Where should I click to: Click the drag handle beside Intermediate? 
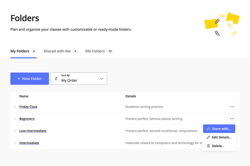tap(14, 143)
